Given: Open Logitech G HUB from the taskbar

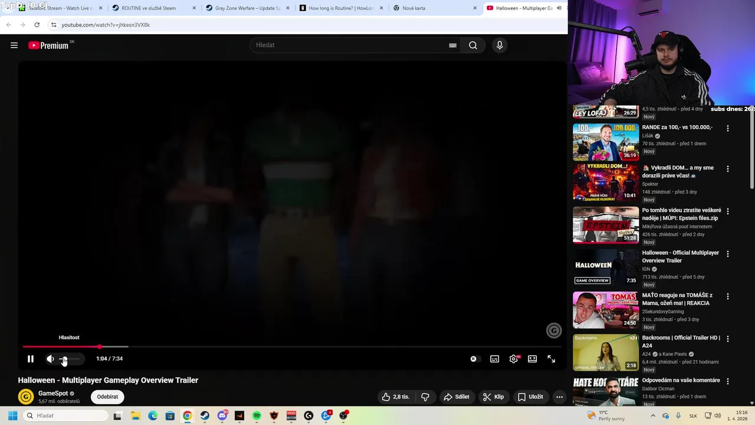Looking at the screenshot, I should (308, 416).
